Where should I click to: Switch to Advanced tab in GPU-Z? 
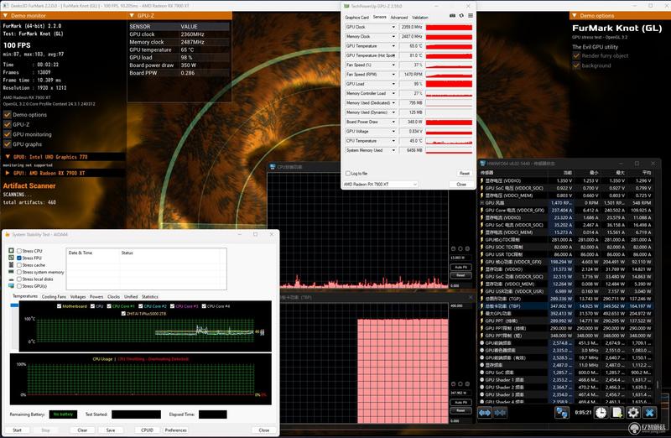(x=399, y=18)
